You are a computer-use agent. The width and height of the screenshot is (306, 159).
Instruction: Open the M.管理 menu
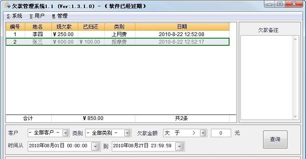[60, 16]
